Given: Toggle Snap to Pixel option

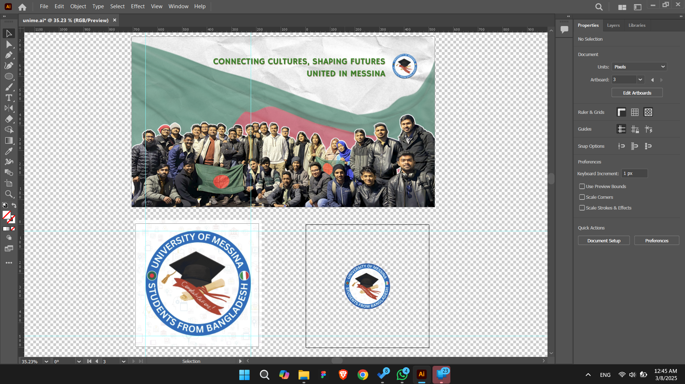Looking at the screenshot, I should pyautogui.click(x=648, y=146).
